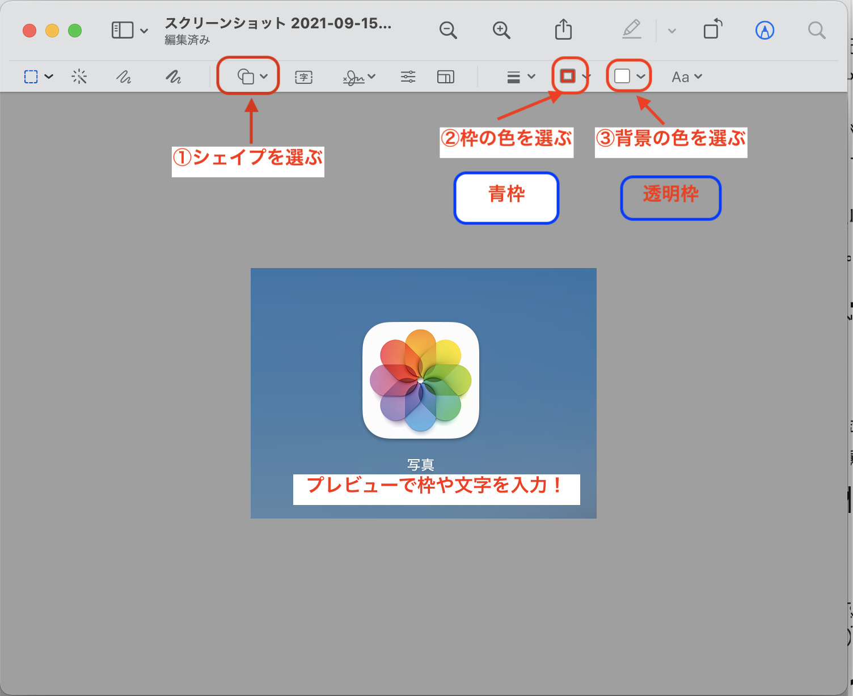The width and height of the screenshot is (853, 696).
Task: Maximize the window with green button
Action: pyautogui.click(x=75, y=31)
